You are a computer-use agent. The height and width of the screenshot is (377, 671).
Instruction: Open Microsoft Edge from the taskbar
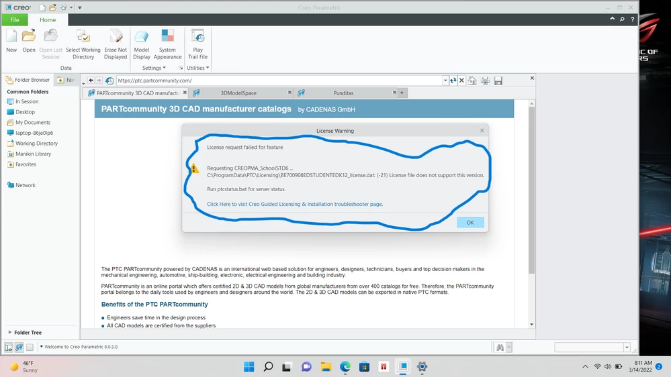(x=345, y=367)
